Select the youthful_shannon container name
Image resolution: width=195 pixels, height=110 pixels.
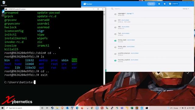point(124,53)
